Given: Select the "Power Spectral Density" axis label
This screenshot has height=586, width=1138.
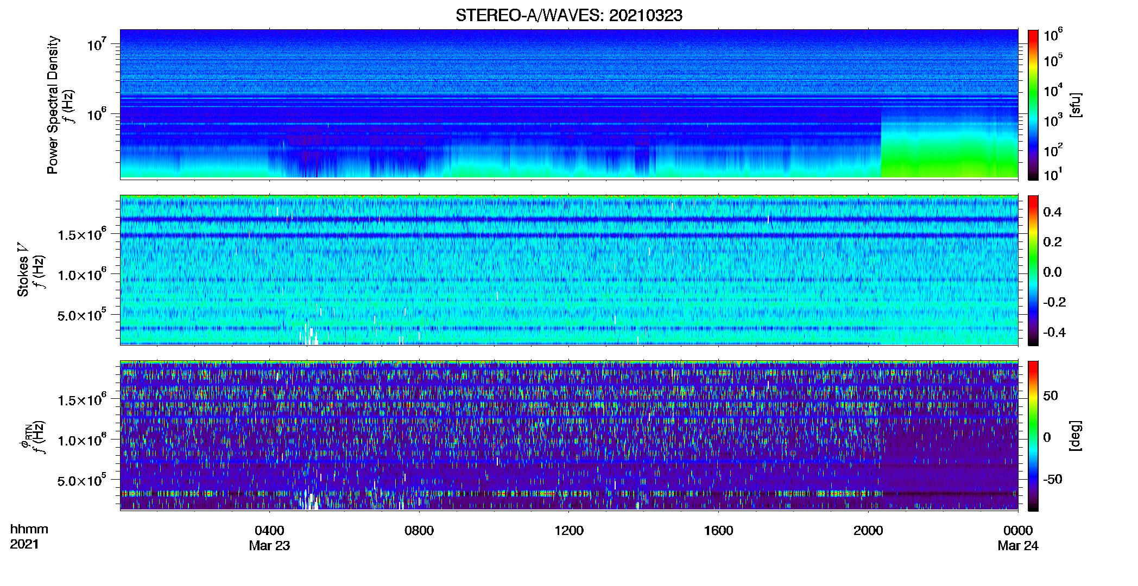Looking at the screenshot, I should [x=53, y=105].
